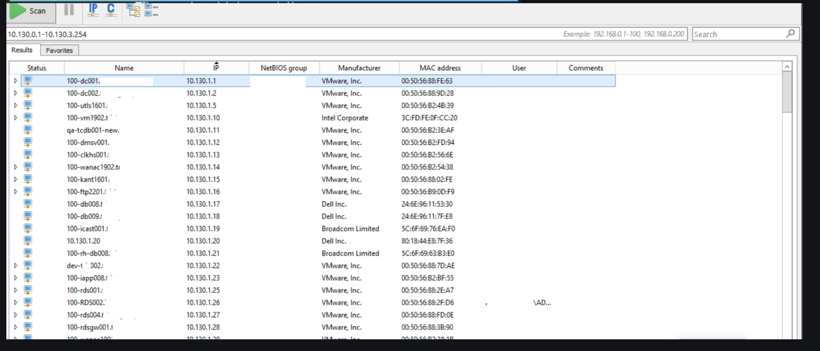Click the search magnifier icon
This screenshot has height=351, width=820.
click(790, 34)
